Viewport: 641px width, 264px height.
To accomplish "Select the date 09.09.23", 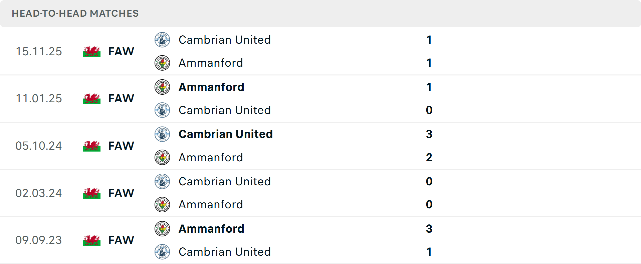I will click(x=39, y=240).
